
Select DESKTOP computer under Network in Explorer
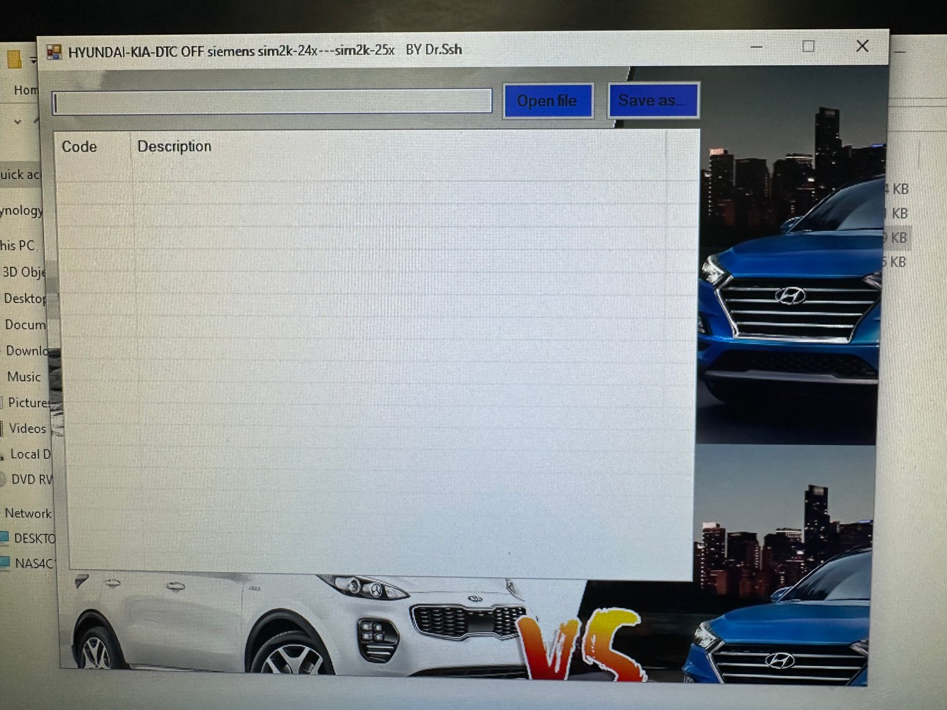(x=34, y=538)
